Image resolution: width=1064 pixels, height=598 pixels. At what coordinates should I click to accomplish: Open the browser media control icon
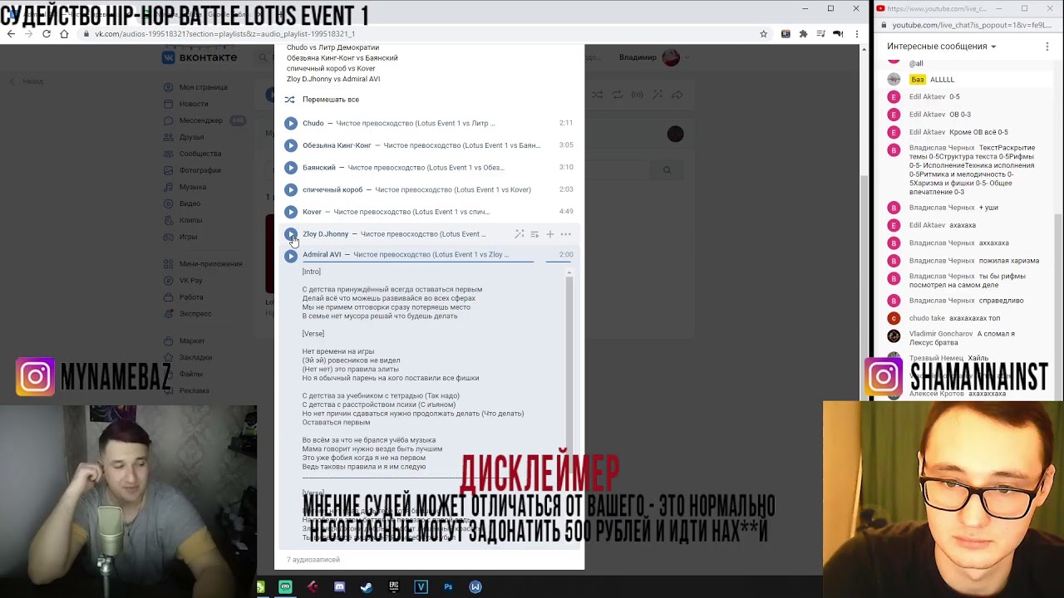[820, 34]
